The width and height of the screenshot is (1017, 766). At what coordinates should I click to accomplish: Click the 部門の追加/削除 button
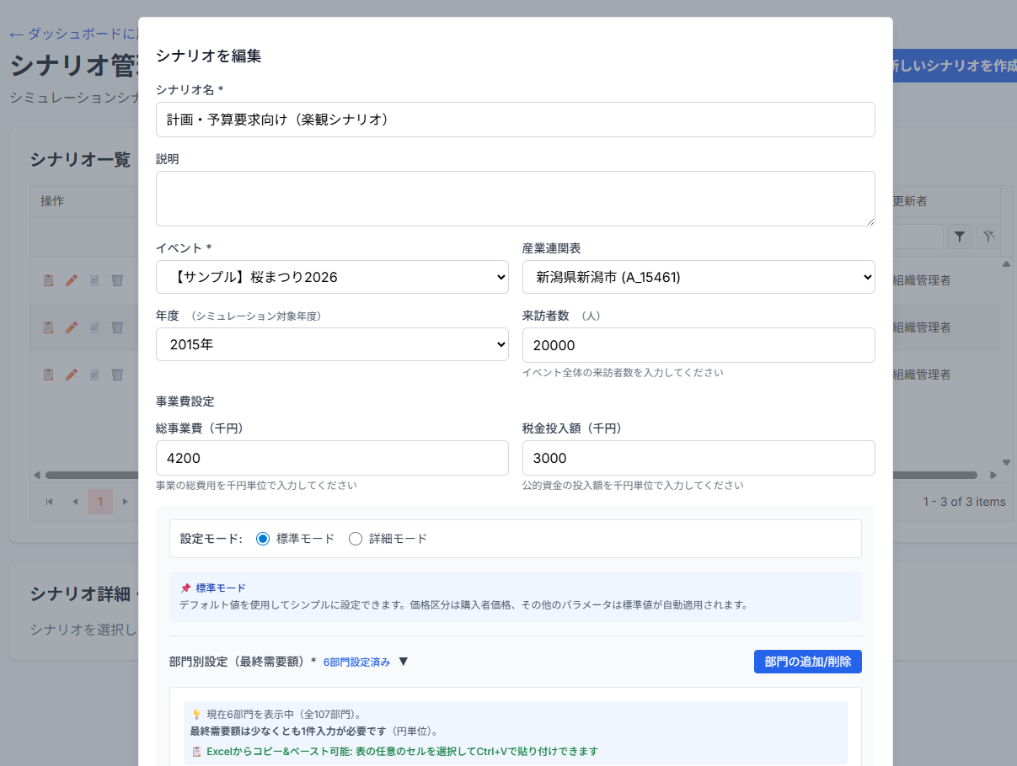(x=808, y=662)
